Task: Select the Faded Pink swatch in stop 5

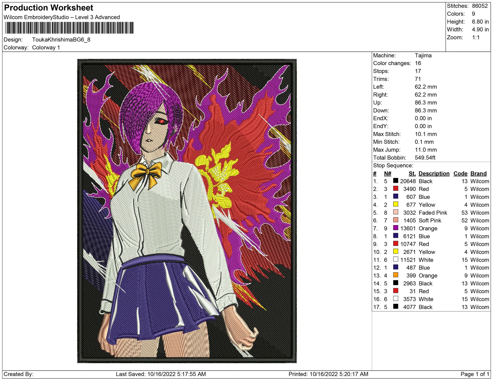Action: coord(395,212)
